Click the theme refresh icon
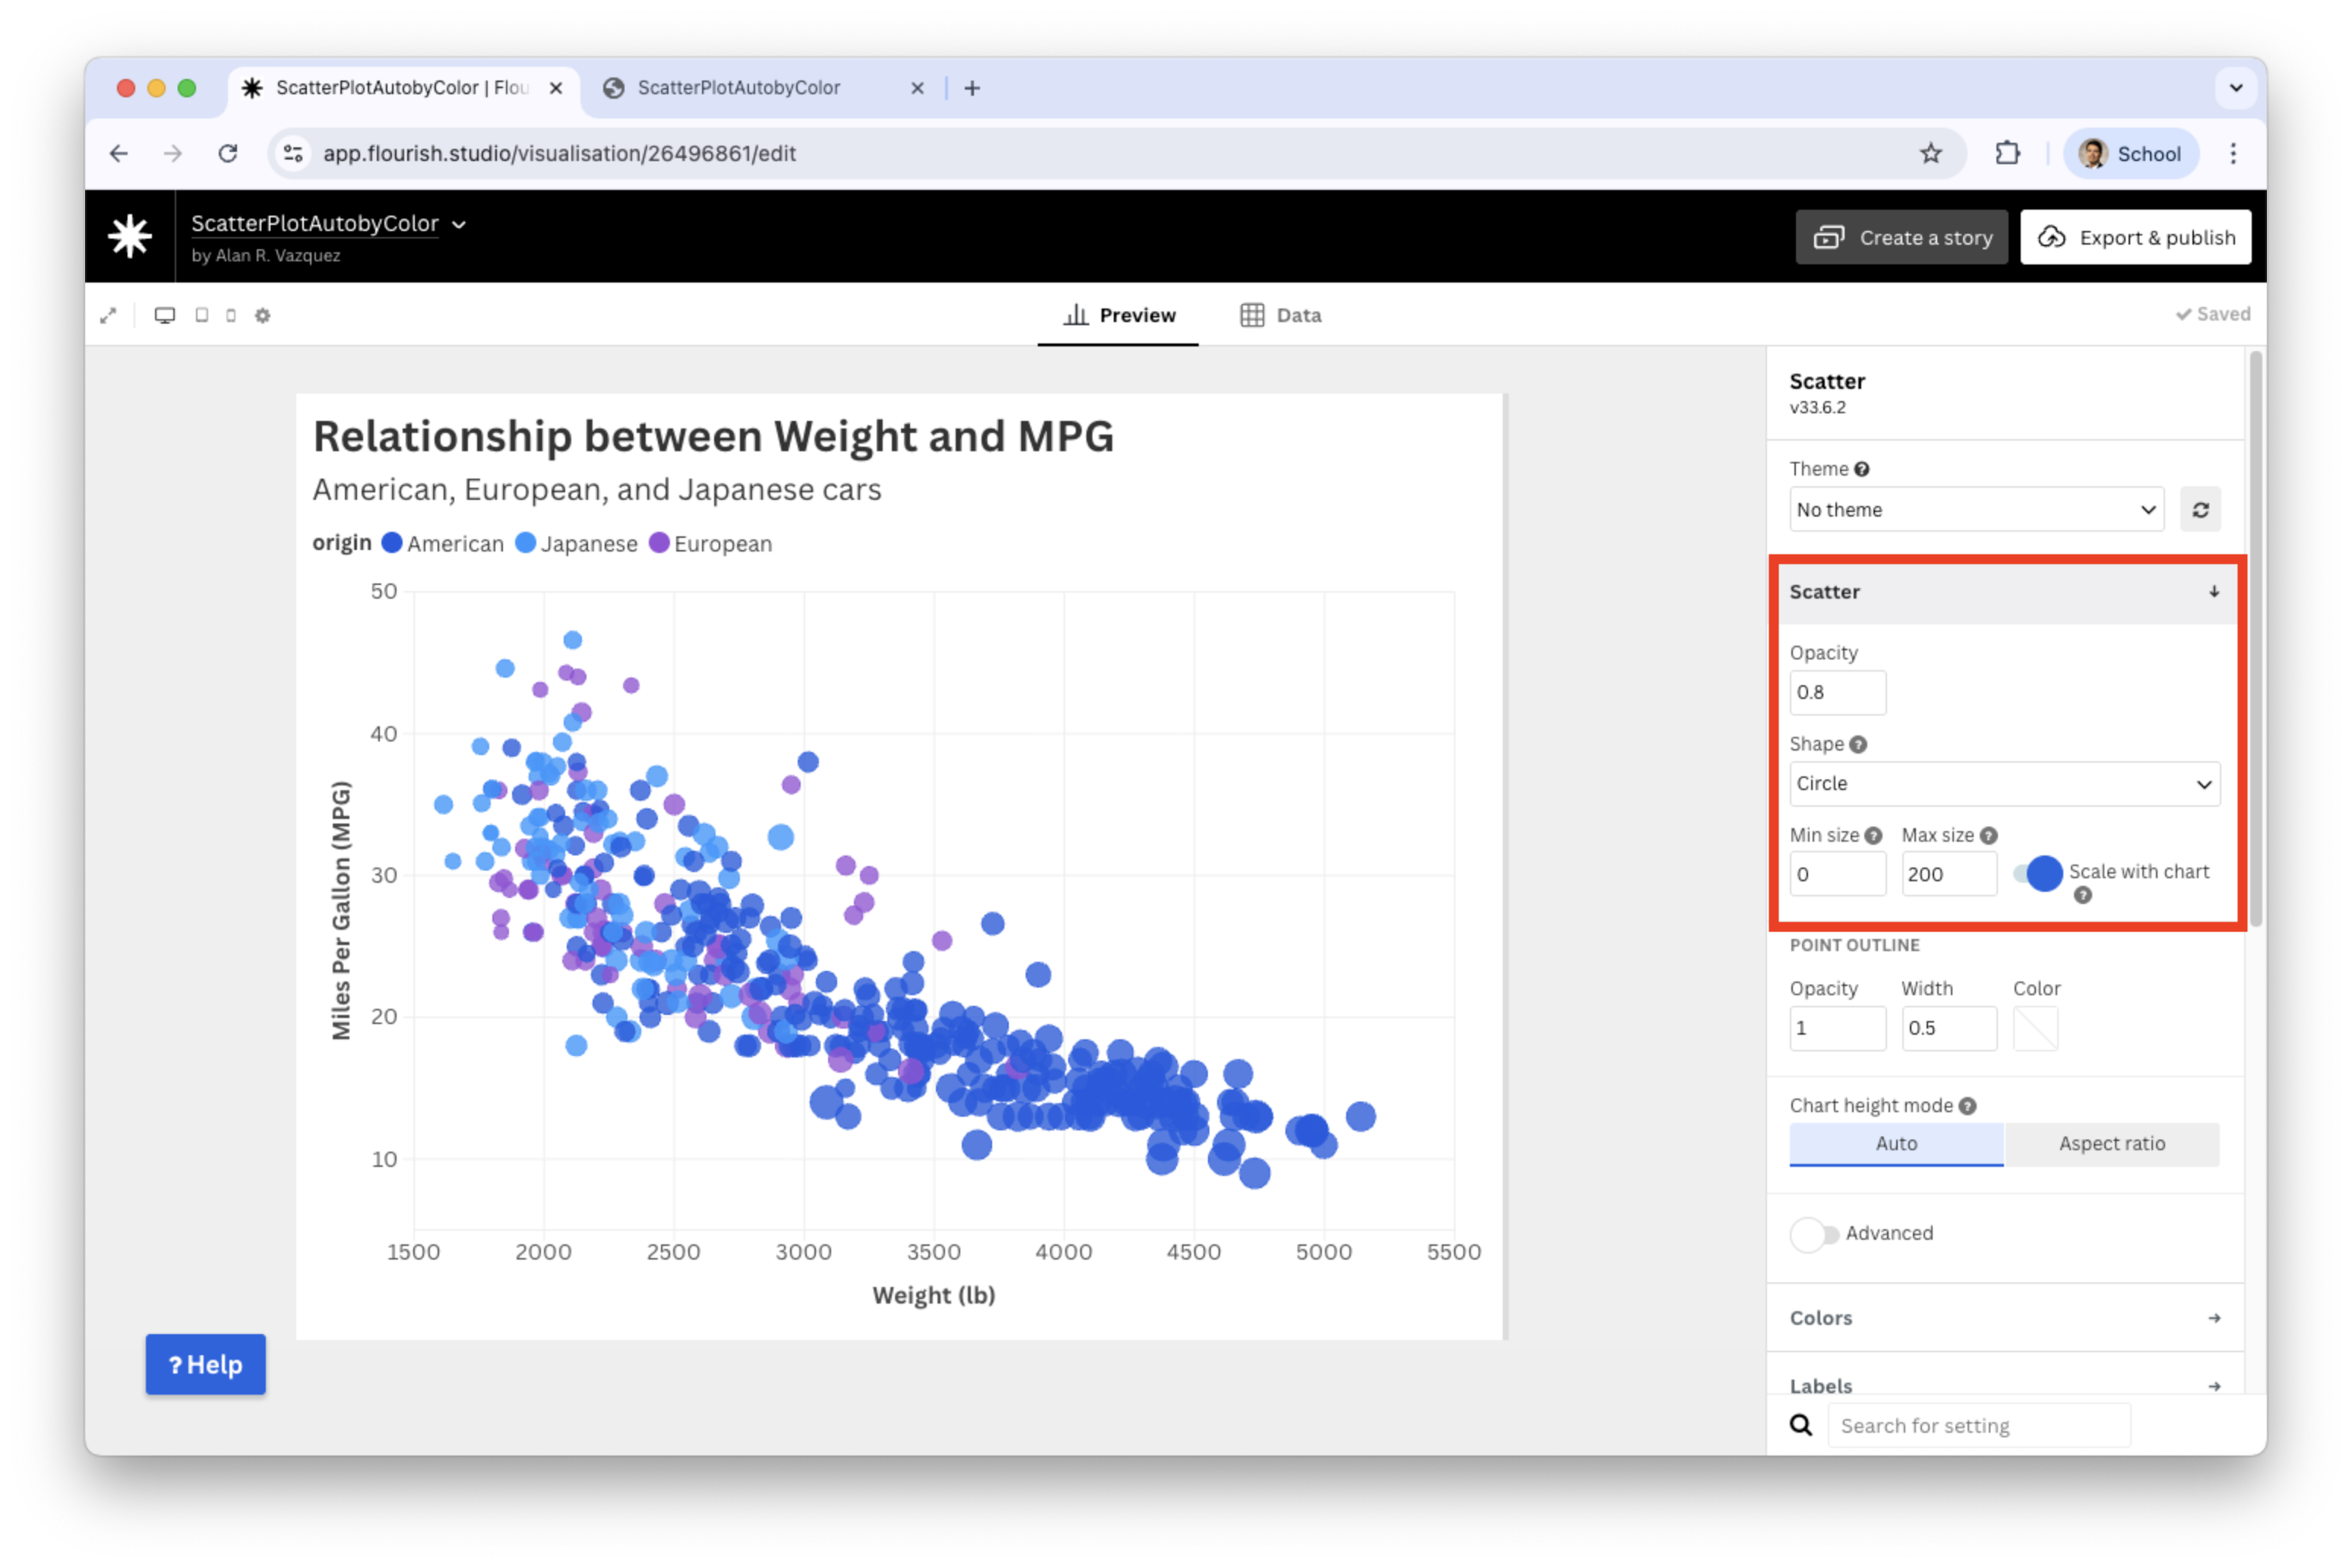 click(x=2200, y=510)
